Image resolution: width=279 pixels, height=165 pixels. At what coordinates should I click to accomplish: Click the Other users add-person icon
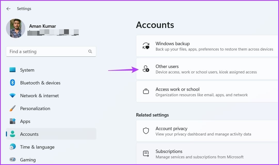tap(146, 69)
